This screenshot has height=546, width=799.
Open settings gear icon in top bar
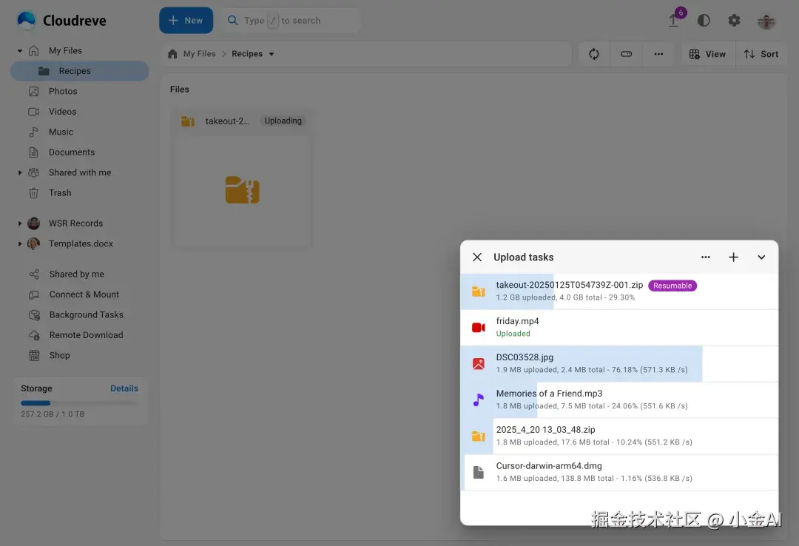734,21
